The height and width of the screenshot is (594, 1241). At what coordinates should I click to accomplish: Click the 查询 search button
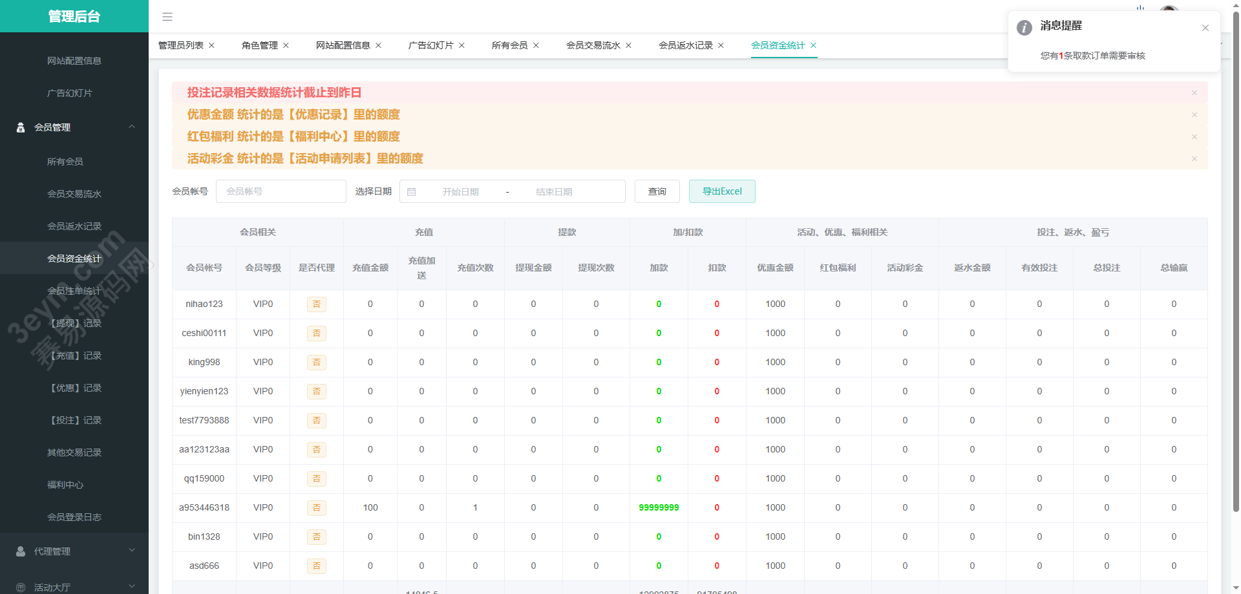pos(657,191)
